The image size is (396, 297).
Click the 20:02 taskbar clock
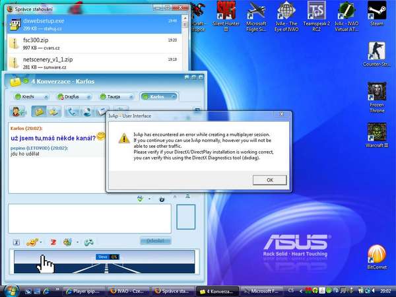click(385, 291)
